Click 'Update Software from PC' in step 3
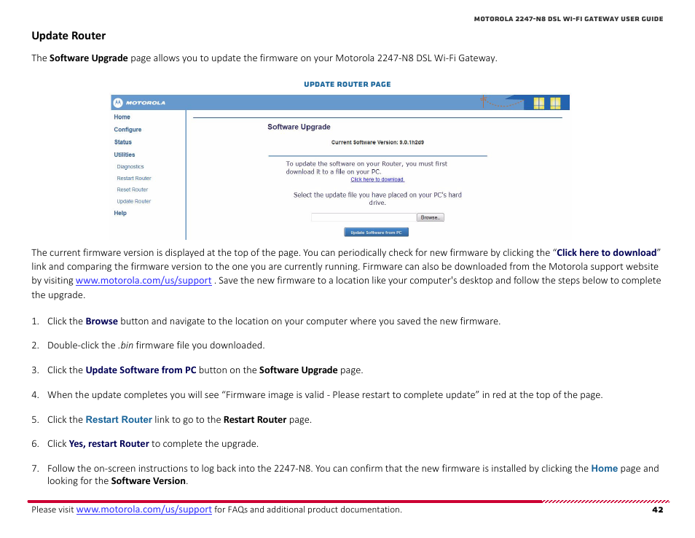 [x=141, y=370]
